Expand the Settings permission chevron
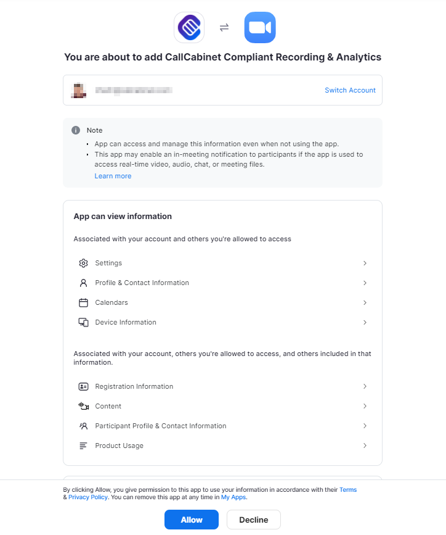The height and width of the screenshot is (535, 446). (x=365, y=263)
